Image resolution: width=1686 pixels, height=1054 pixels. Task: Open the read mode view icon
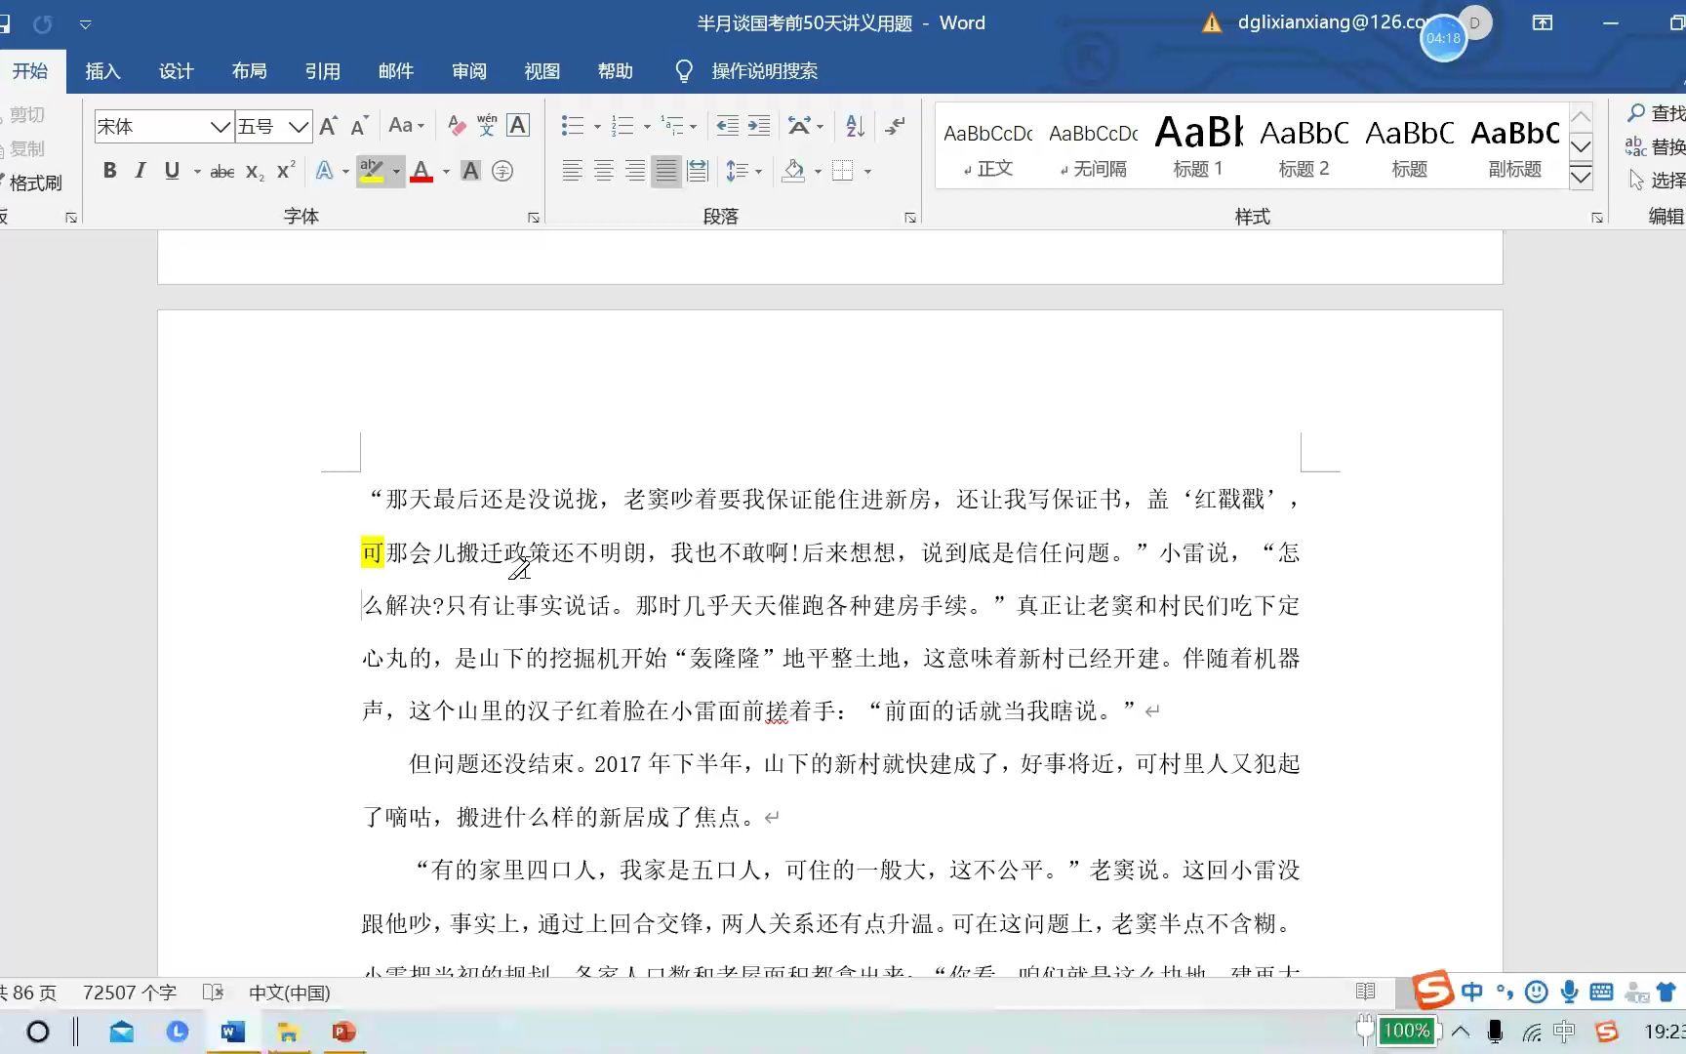click(x=1366, y=992)
